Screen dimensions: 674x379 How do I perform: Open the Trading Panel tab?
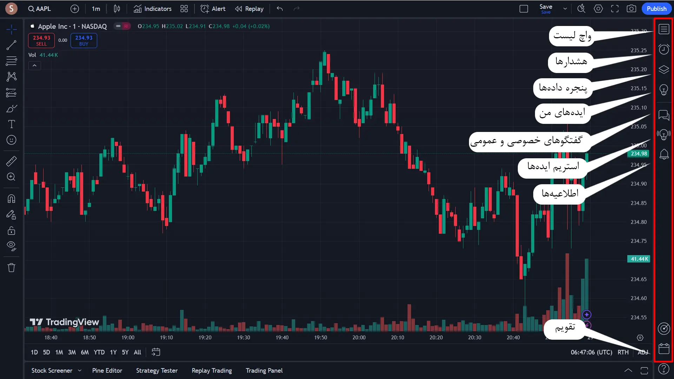pos(264,371)
